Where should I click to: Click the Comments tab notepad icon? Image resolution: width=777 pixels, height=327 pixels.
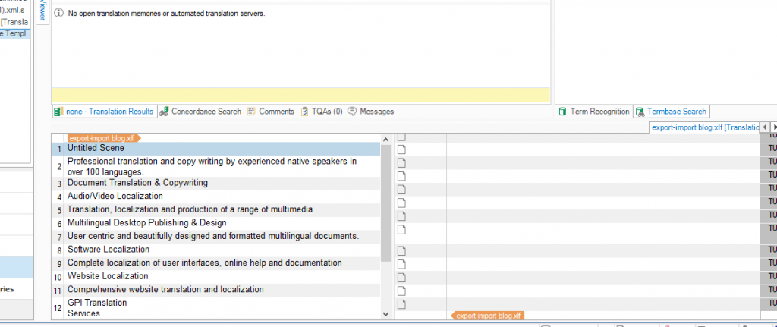point(251,112)
